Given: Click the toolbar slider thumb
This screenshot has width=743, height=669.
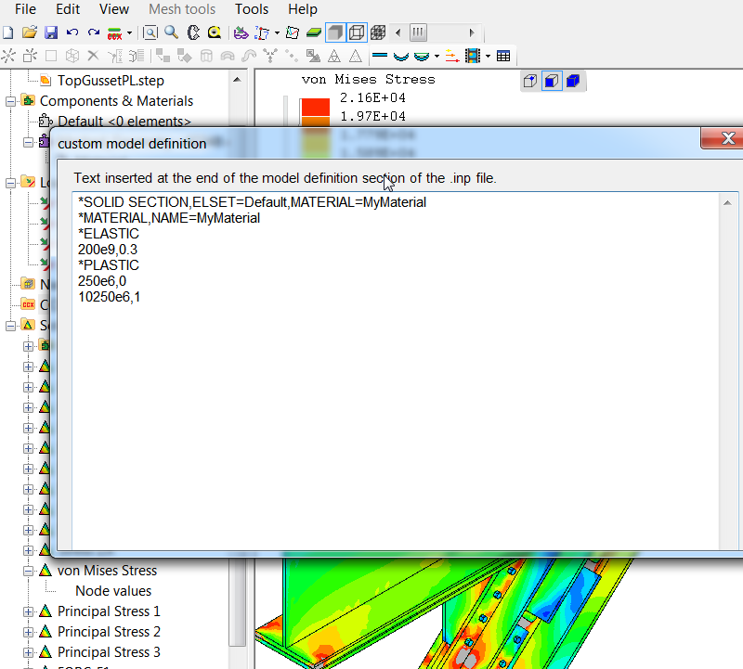Looking at the screenshot, I should [419, 32].
